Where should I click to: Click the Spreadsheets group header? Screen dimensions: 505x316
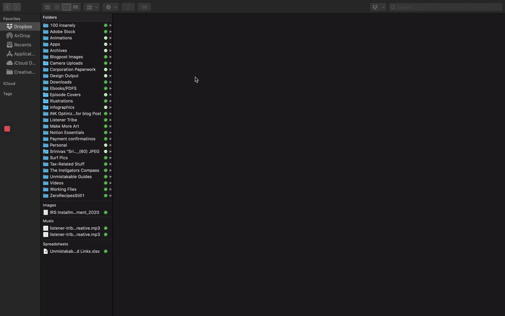(x=55, y=244)
